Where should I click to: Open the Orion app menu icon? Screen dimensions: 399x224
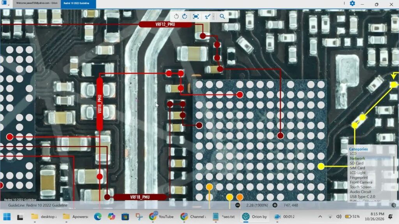pos(4,3)
